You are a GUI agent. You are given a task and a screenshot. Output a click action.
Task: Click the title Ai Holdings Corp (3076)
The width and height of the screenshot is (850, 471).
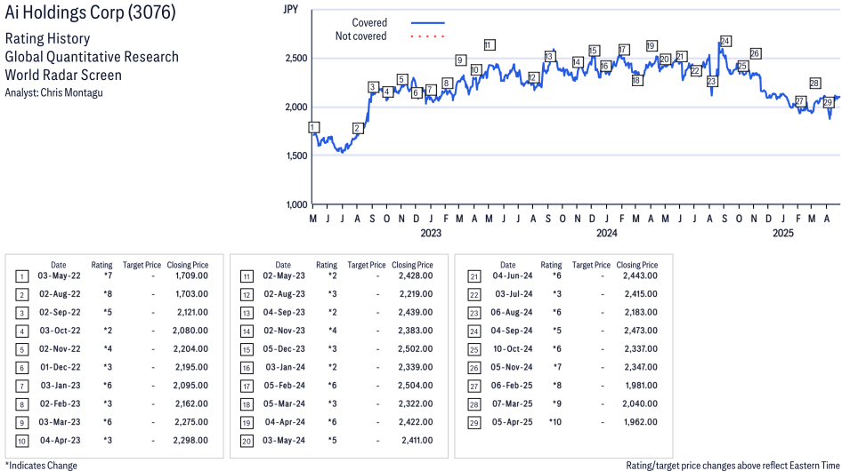coord(91,12)
